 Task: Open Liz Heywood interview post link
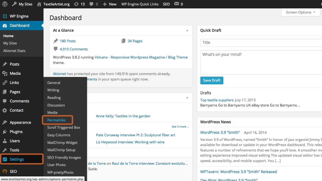(x=130, y=142)
